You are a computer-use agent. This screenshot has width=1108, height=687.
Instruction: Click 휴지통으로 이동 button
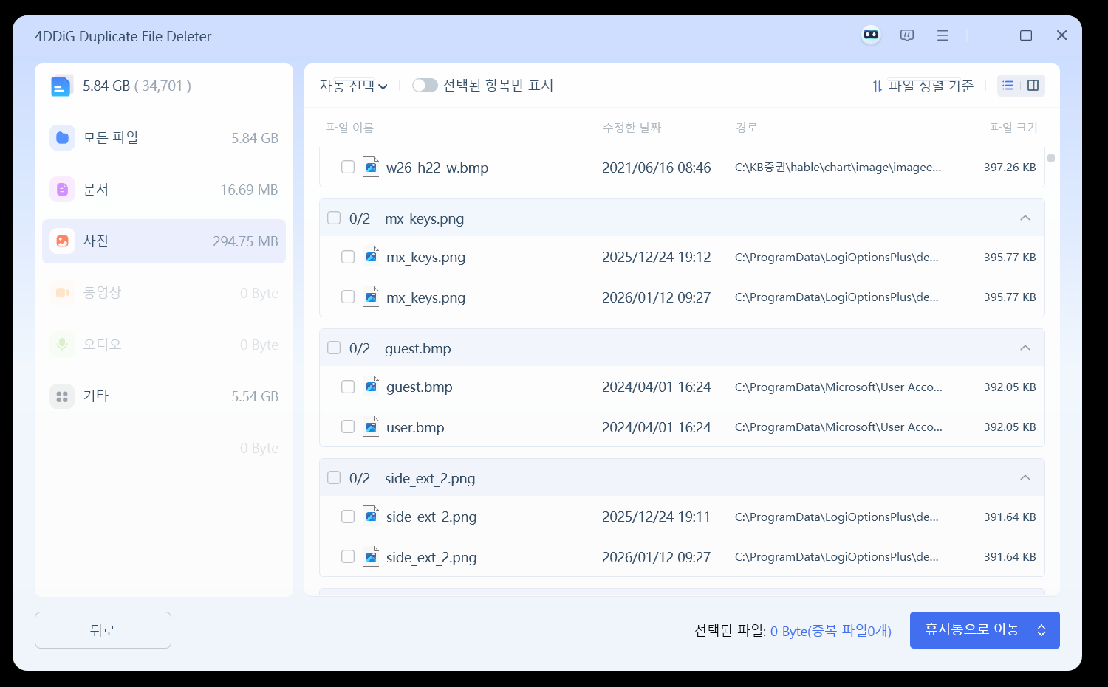(972, 629)
